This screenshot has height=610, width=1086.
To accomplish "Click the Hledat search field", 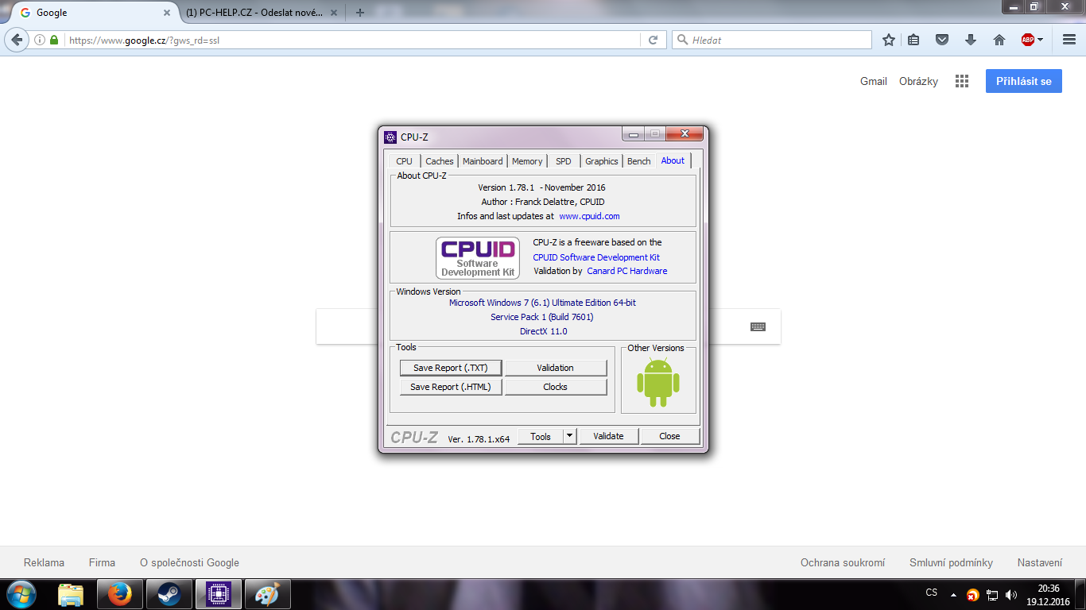I will tap(772, 40).
